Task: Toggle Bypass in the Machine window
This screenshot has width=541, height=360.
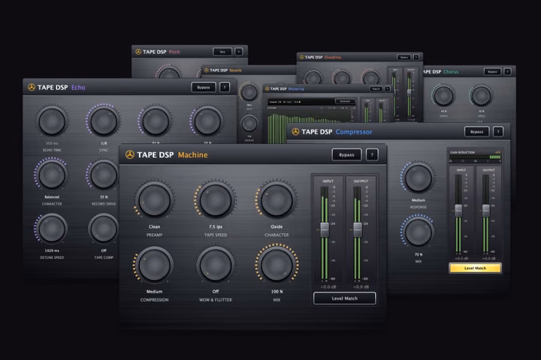Action: click(x=346, y=154)
